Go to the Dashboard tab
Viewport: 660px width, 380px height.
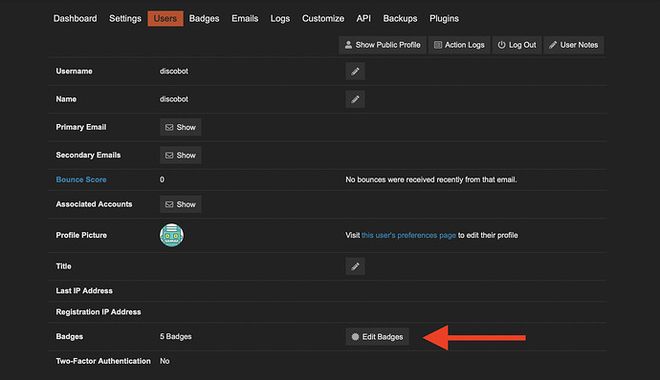(x=75, y=18)
